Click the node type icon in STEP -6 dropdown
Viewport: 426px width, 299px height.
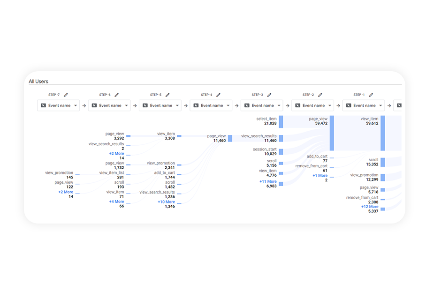tap(94, 105)
